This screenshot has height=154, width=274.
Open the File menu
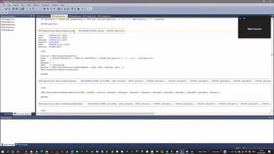pos(4,5)
